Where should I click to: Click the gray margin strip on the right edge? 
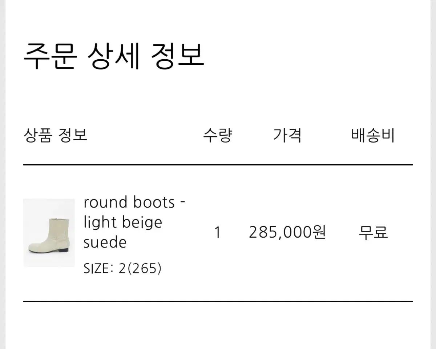pos(433,174)
